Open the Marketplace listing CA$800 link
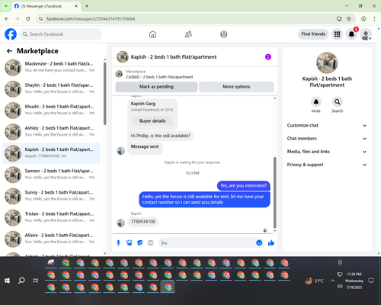 coord(159,77)
